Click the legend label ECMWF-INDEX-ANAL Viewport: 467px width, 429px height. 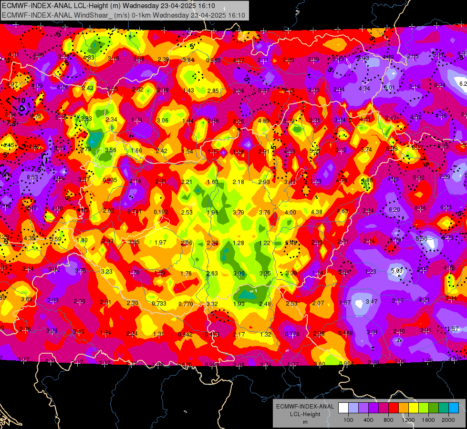pyautogui.click(x=305, y=407)
